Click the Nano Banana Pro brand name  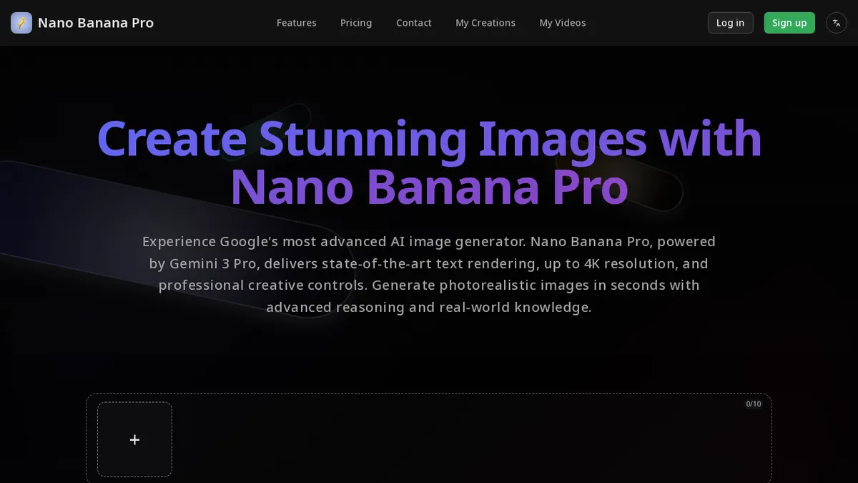96,22
